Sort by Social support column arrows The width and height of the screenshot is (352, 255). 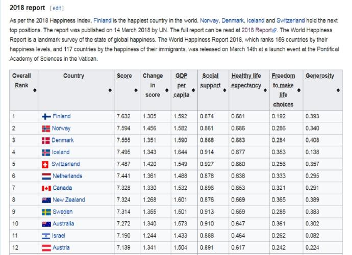click(224, 90)
